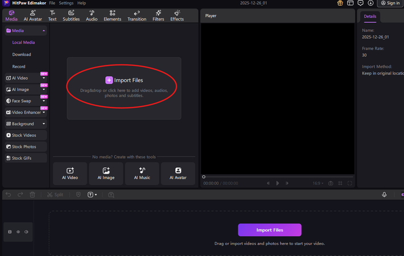Click the download icon in title bar
Image resolution: width=404 pixels, height=256 pixels.
point(370,3)
